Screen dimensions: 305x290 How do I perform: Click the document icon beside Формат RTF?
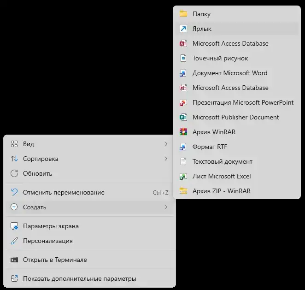pyautogui.click(x=183, y=147)
